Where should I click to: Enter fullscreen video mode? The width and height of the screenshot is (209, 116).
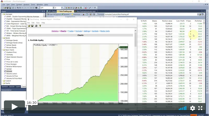click(200, 108)
